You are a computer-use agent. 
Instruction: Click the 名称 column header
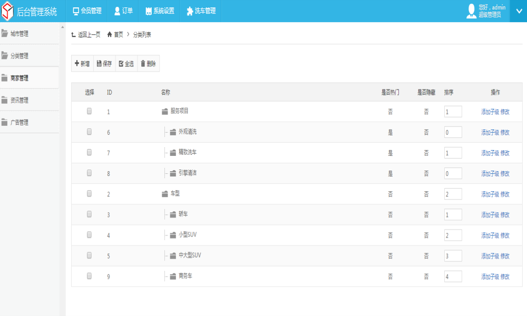165,92
